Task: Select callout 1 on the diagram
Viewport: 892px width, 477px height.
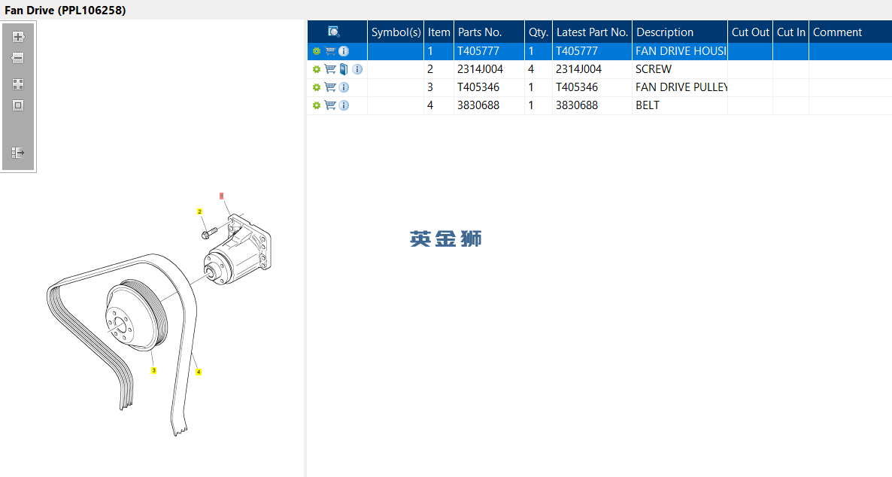Action: pos(221,196)
